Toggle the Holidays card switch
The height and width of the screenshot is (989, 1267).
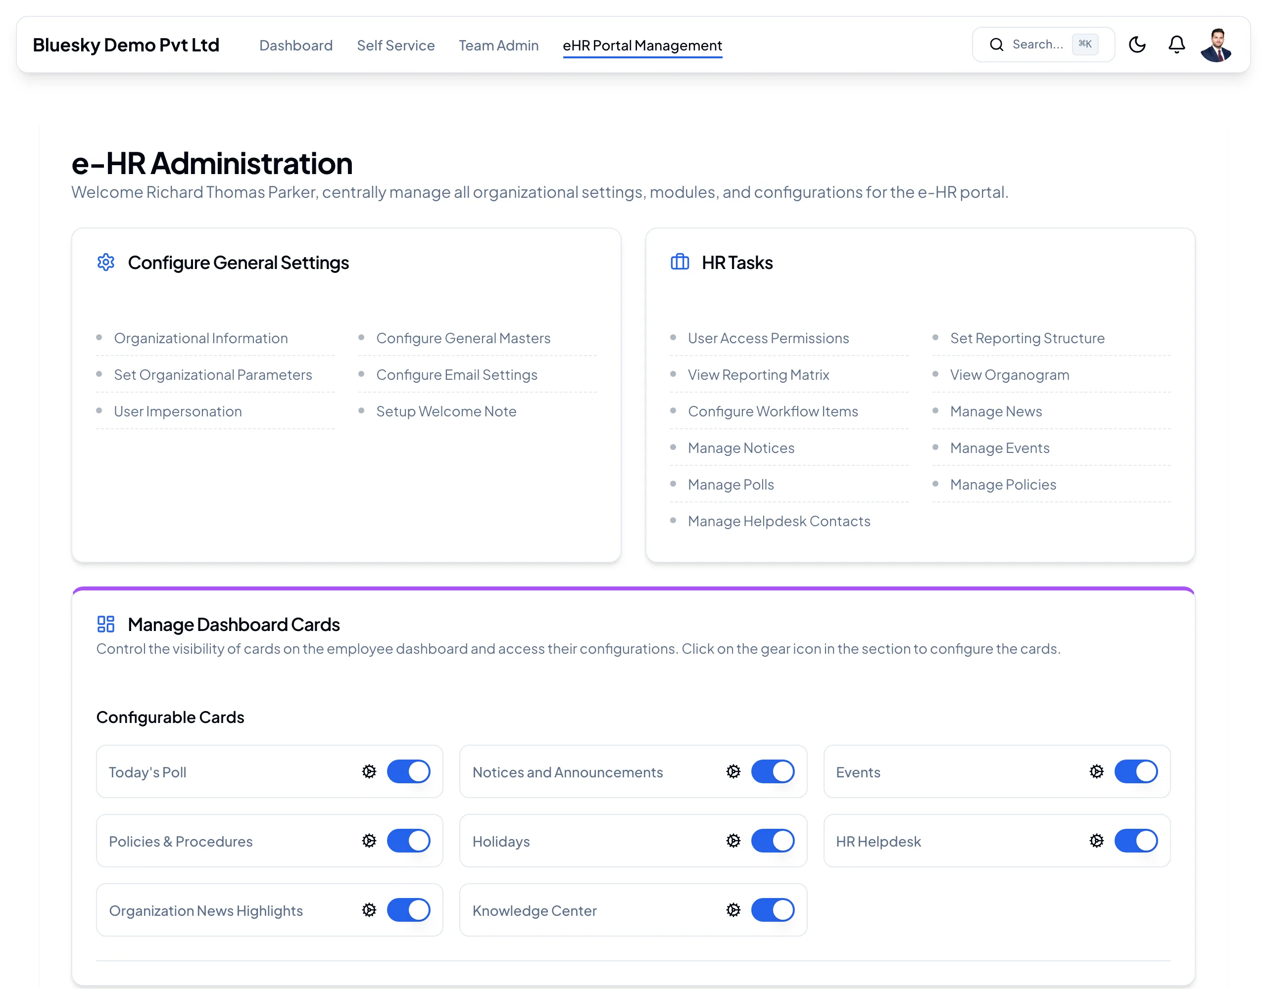(773, 841)
